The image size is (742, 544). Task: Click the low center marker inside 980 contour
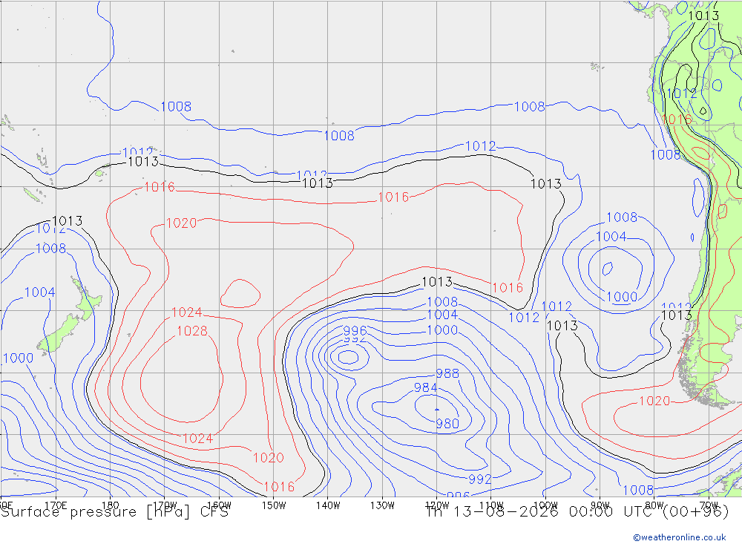(x=437, y=409)
